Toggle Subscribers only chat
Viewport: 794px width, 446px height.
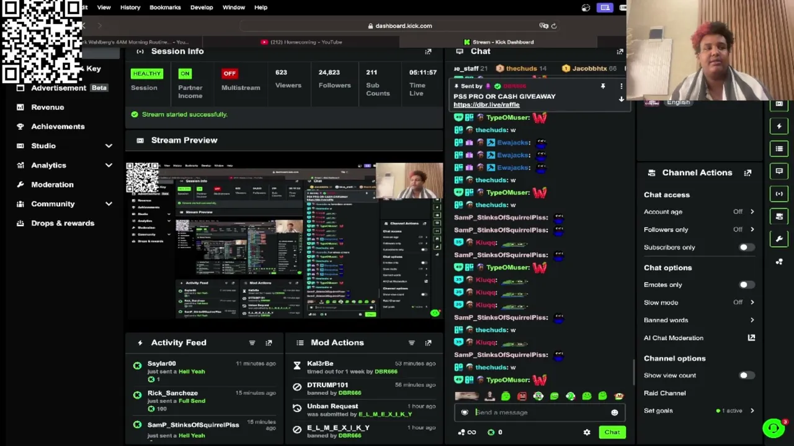(x=746, y=247)
